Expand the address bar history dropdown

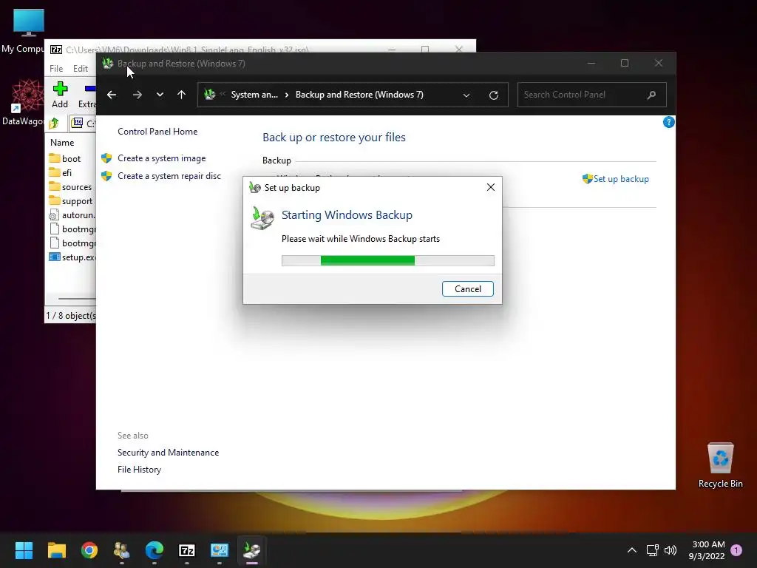point(466,95)
